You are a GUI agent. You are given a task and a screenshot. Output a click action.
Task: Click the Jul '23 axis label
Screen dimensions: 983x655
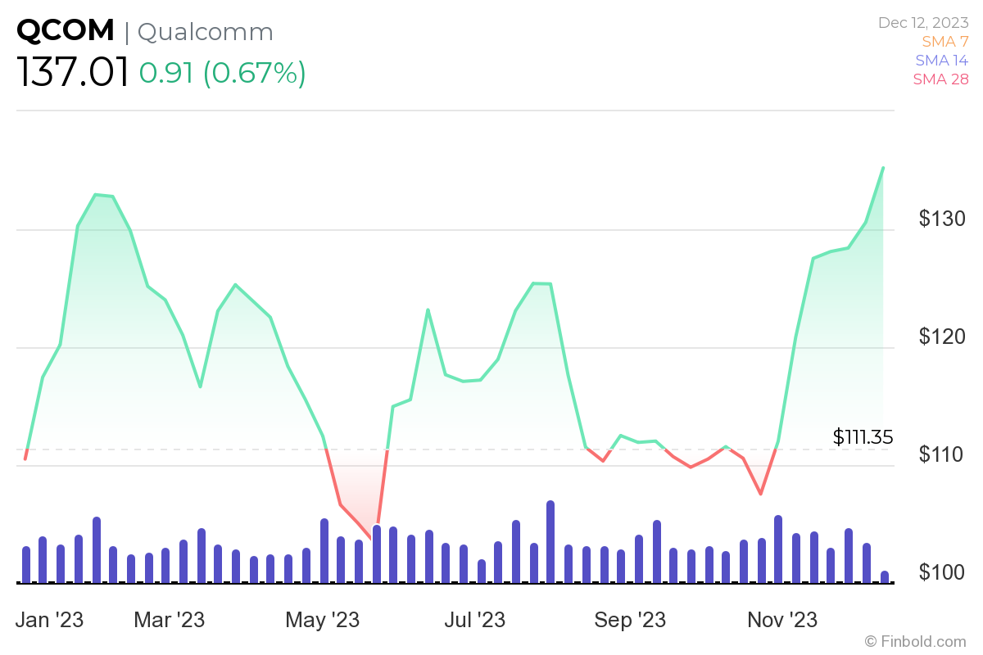474,620
